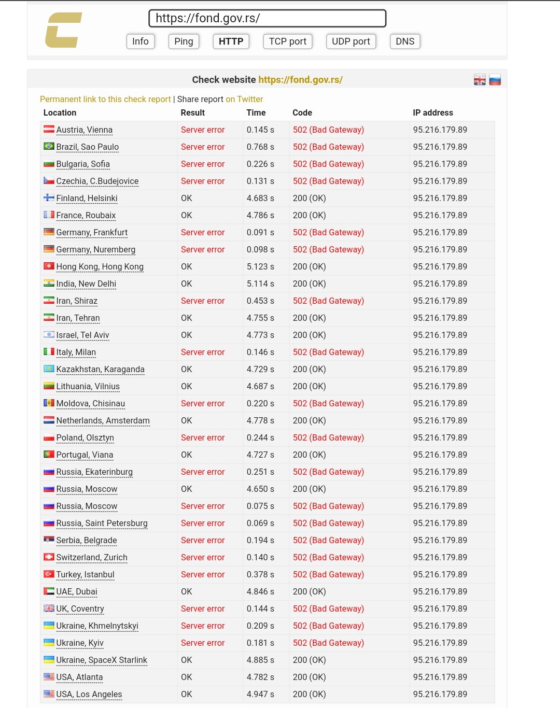Open Permanent link to this check report
Screen dimensions: 560x708
coord(105,99)
